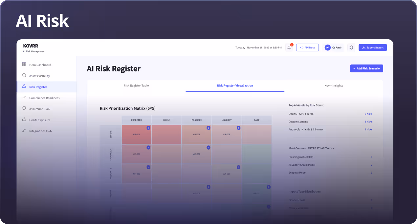Open the '3 risks' link for OpenAI GPT-4 Turbo
The width and height of the screenshot is (417, 224).
click(368, 114)
